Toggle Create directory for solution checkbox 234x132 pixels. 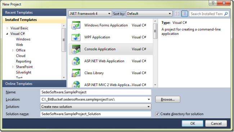coord(157,114)
